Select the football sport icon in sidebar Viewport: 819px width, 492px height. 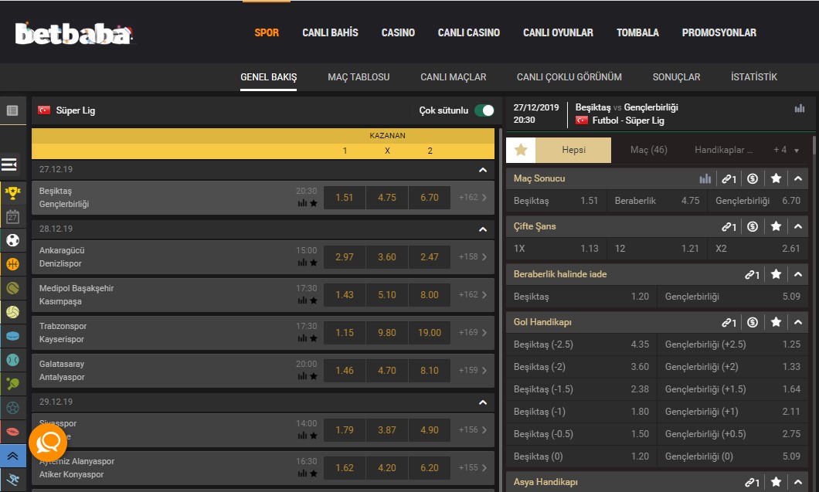point(12,240)
